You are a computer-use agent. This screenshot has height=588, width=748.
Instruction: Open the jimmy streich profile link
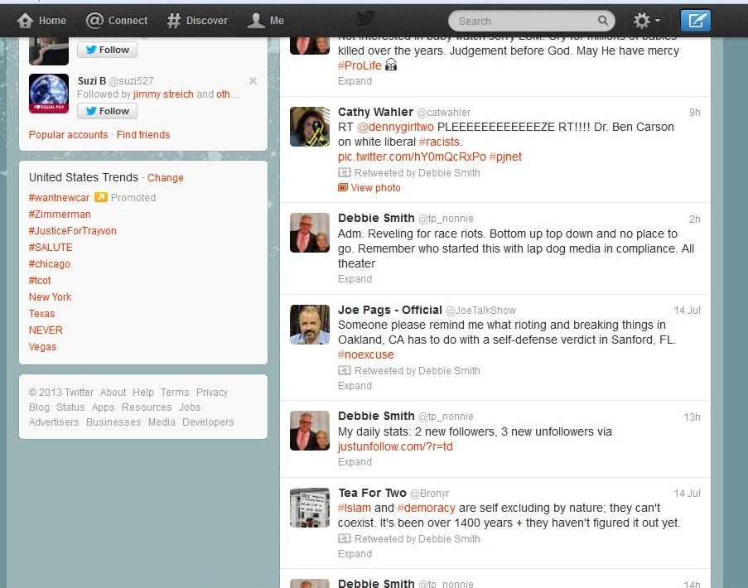pyautogui.click(x=163, y=94)
